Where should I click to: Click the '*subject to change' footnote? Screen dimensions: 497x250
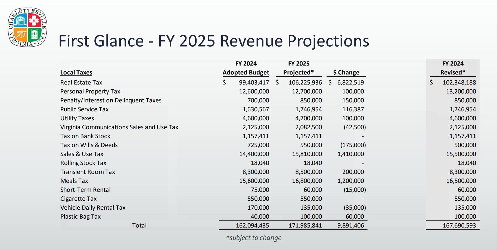(254, 238)
